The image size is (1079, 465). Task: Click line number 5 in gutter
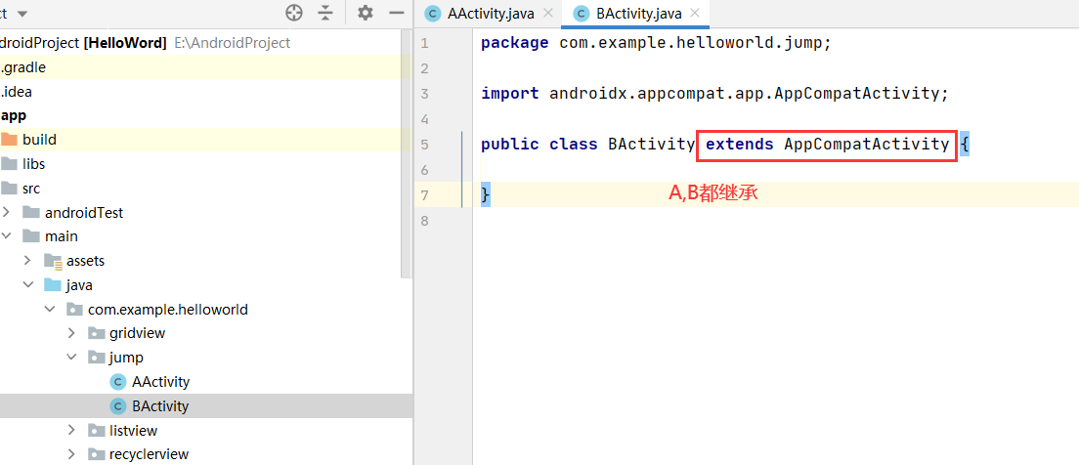424,145
